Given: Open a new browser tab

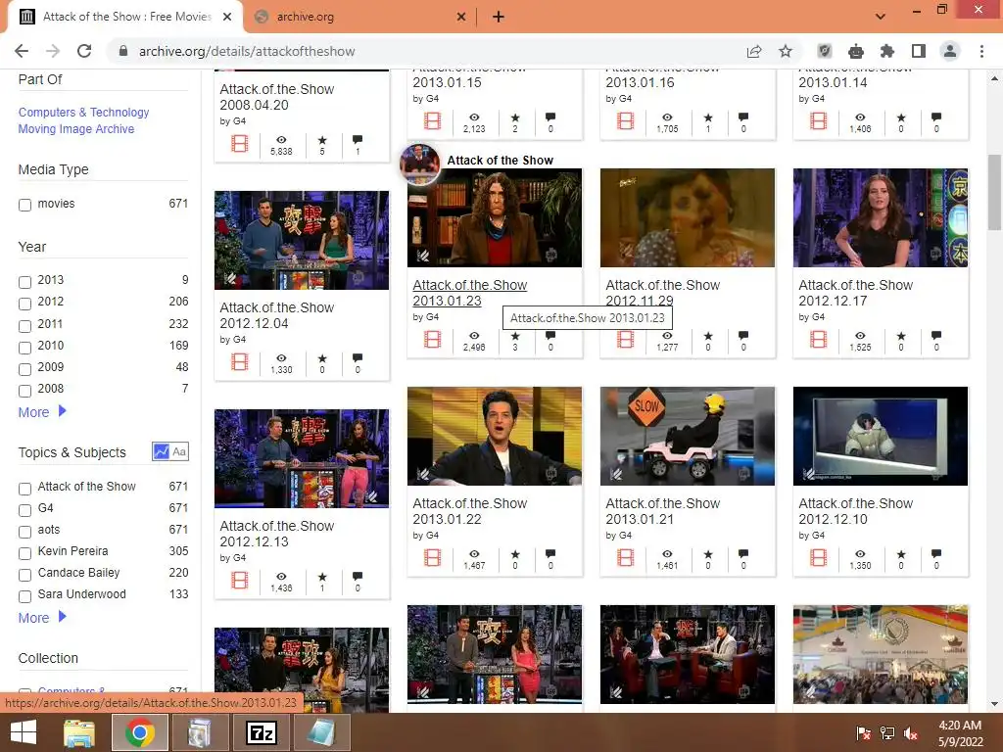Looking at the screenshot, I should [x=499, y=18].
